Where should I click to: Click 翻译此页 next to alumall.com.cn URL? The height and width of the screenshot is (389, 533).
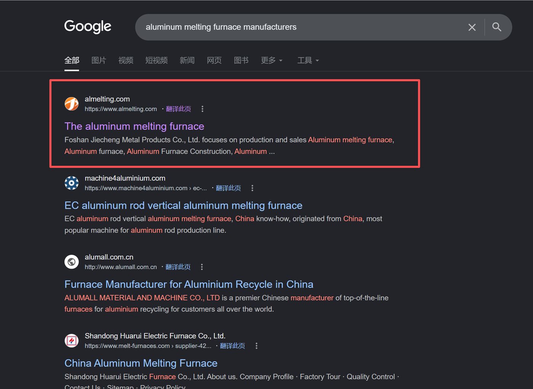pyautogui.click(x=178, y=267)
